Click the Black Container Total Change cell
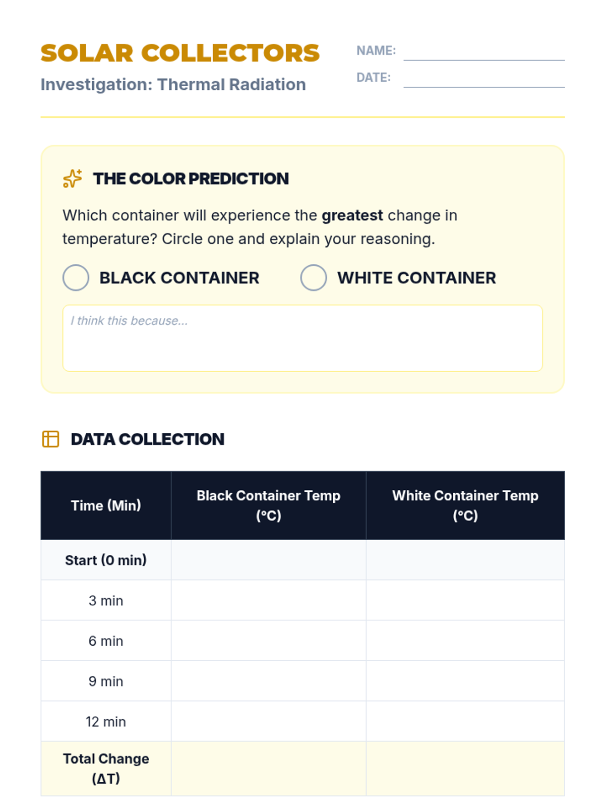The height and width of the screenshot is (807, 605). (x=268, y=768)
